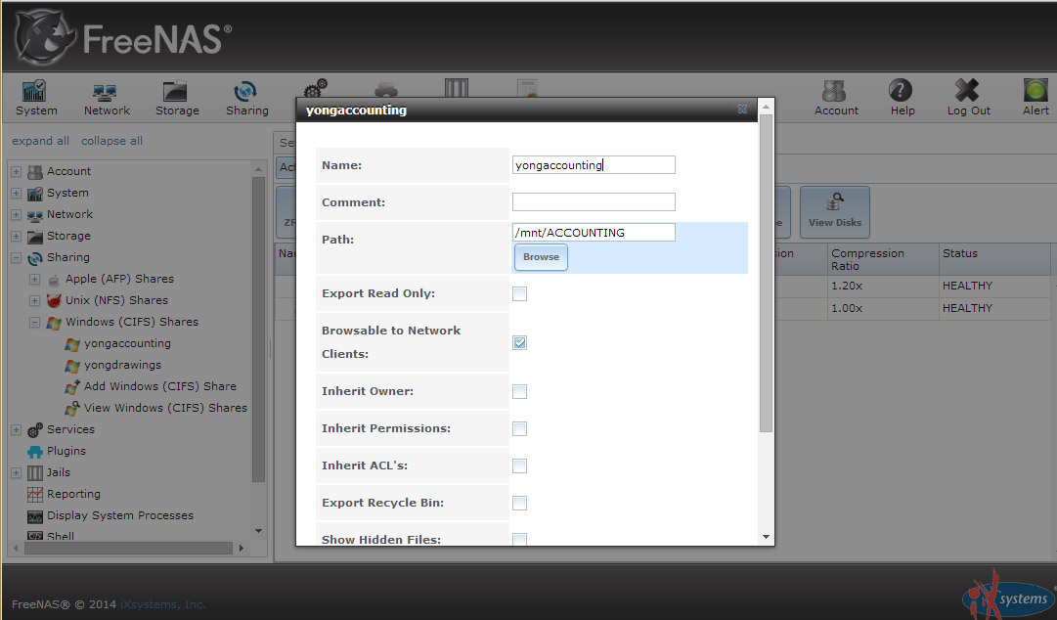1057x620 pixels.
Task: Expand the Jails tree node
Action: (17, 473)
